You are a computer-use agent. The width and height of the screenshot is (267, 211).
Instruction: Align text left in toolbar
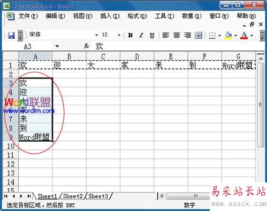click(166, 35)
